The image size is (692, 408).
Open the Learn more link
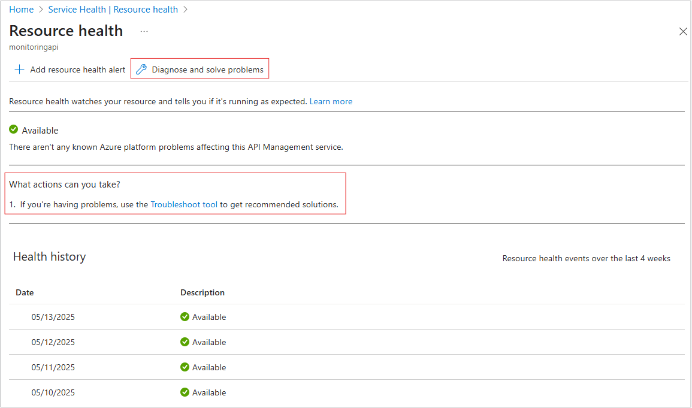331,101
